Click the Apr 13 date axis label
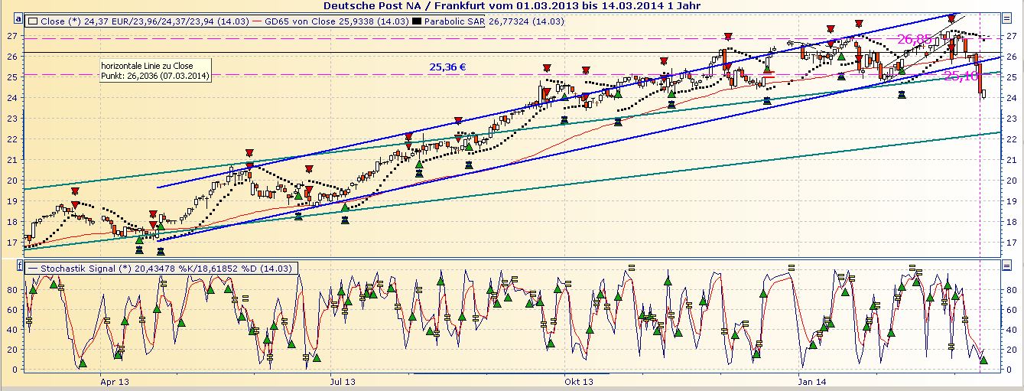Screen dimensions: 1024x391 pyautogui.click(x=115, y=380)
